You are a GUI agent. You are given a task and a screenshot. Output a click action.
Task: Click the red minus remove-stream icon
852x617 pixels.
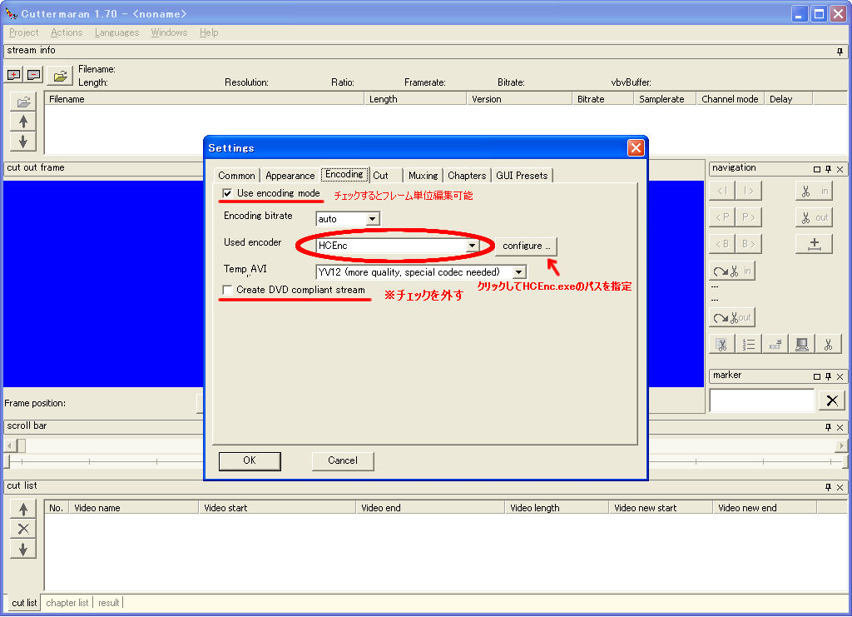pos(33,75)
